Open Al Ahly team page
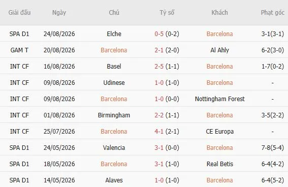Viewport: 288px width, 187px height. point(219,50)
